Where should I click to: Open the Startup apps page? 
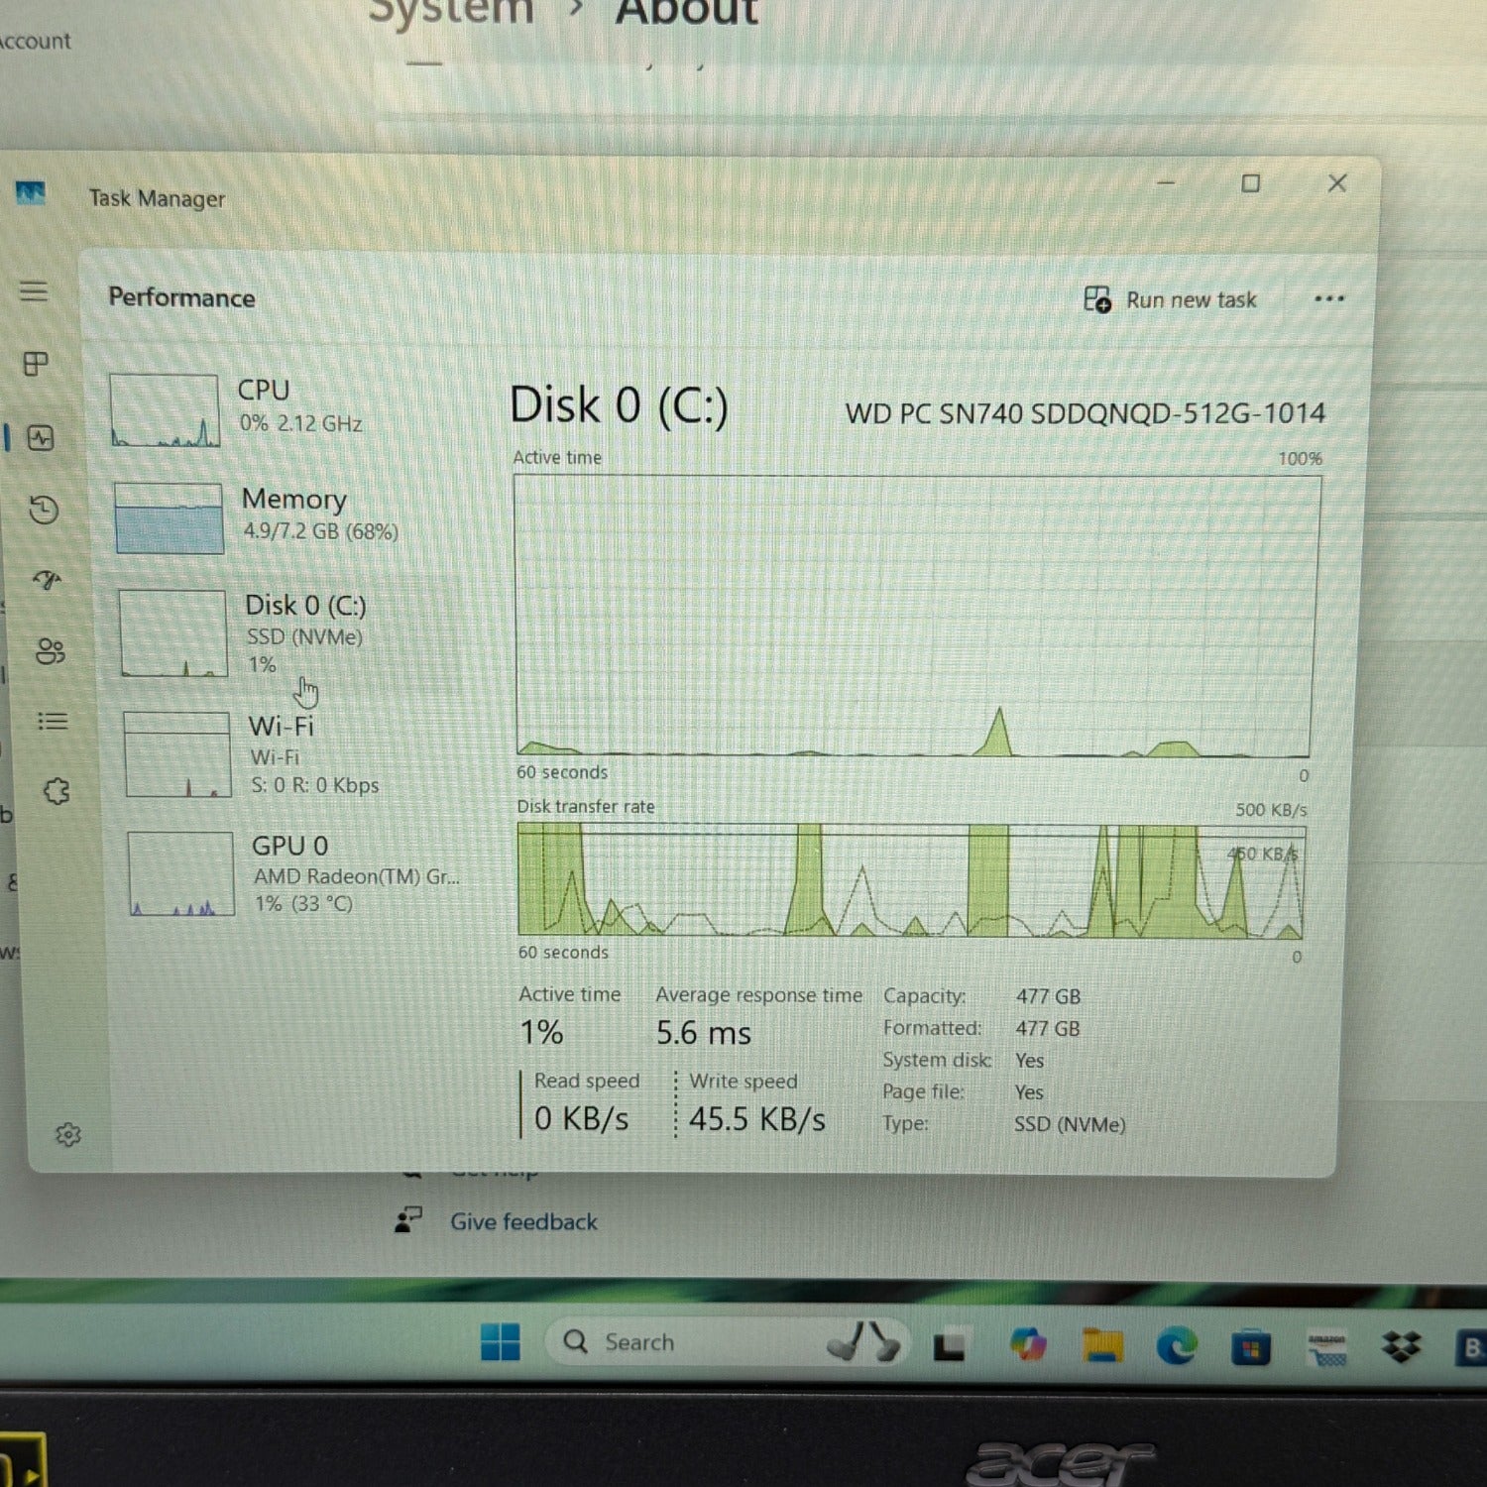click(47, 580)
